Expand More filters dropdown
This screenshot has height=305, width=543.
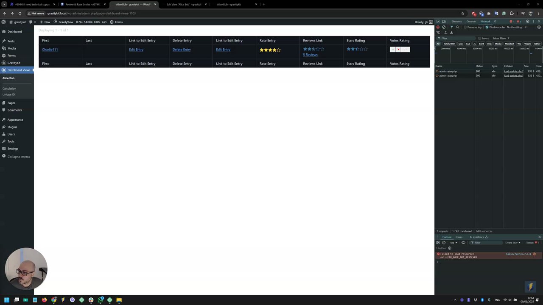[501, 38]
